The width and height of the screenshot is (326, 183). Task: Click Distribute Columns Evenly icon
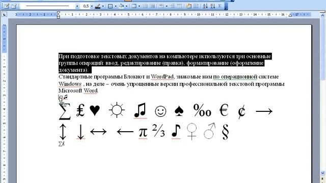tap(179, 6)
